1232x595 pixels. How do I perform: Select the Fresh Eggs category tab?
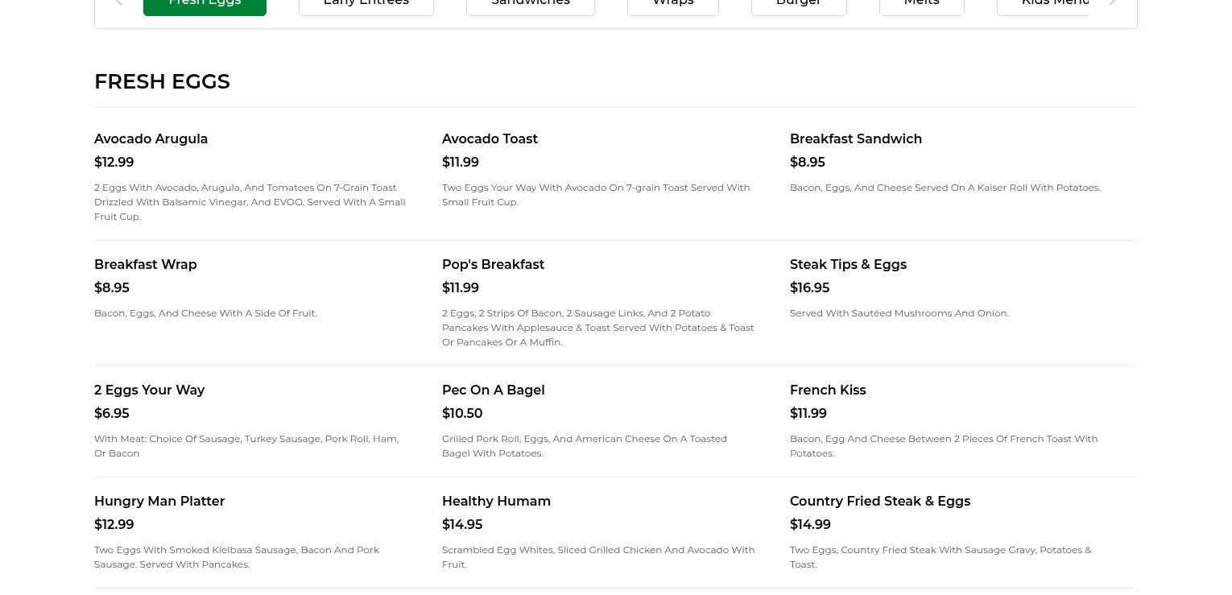click(205, 5)
